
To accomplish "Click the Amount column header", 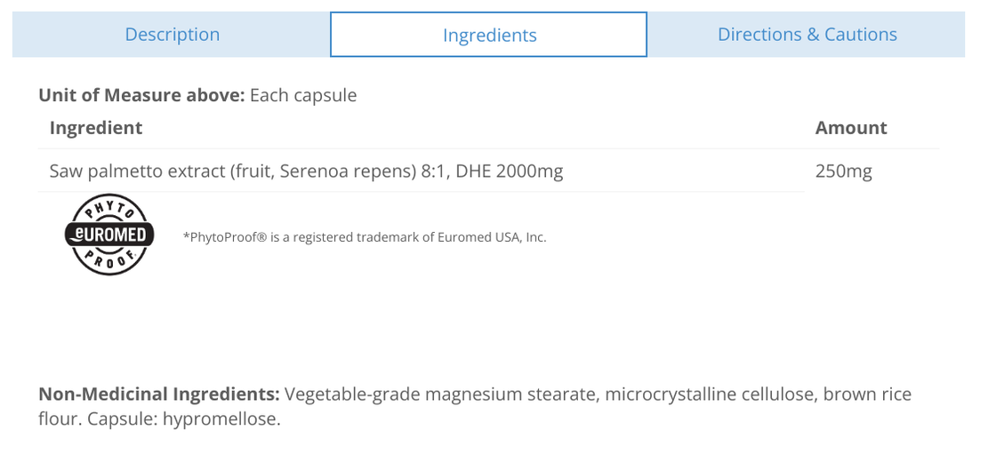I will [x=851, y=128].
